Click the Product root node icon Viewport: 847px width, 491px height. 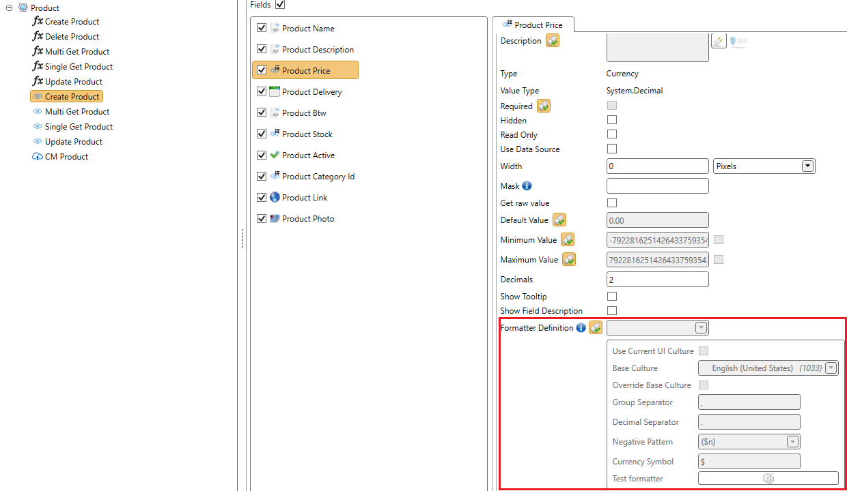23,8
